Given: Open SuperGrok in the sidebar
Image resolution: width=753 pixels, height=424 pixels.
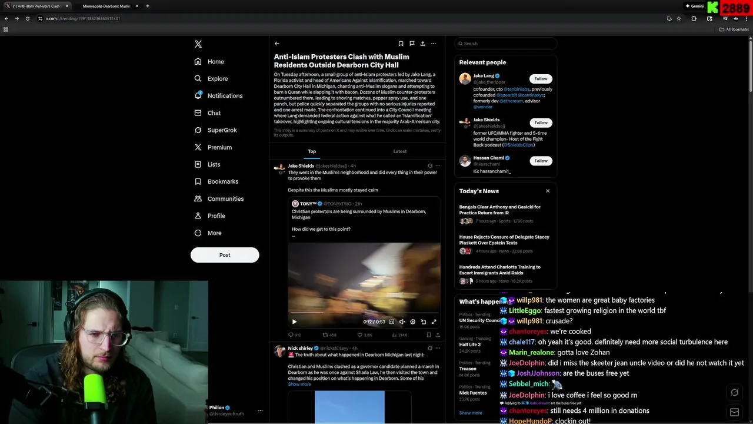Looking at the screenshot, I should point(215,130).
